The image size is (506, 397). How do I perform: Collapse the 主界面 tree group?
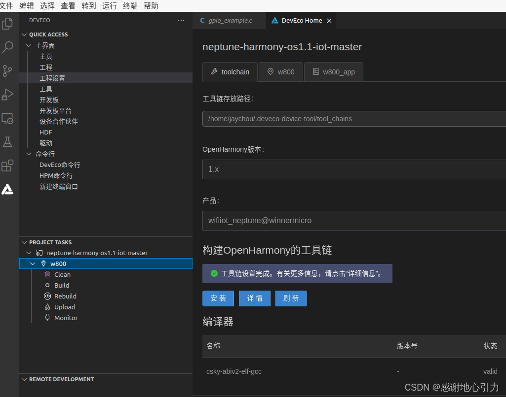click(x=29, y=46)
